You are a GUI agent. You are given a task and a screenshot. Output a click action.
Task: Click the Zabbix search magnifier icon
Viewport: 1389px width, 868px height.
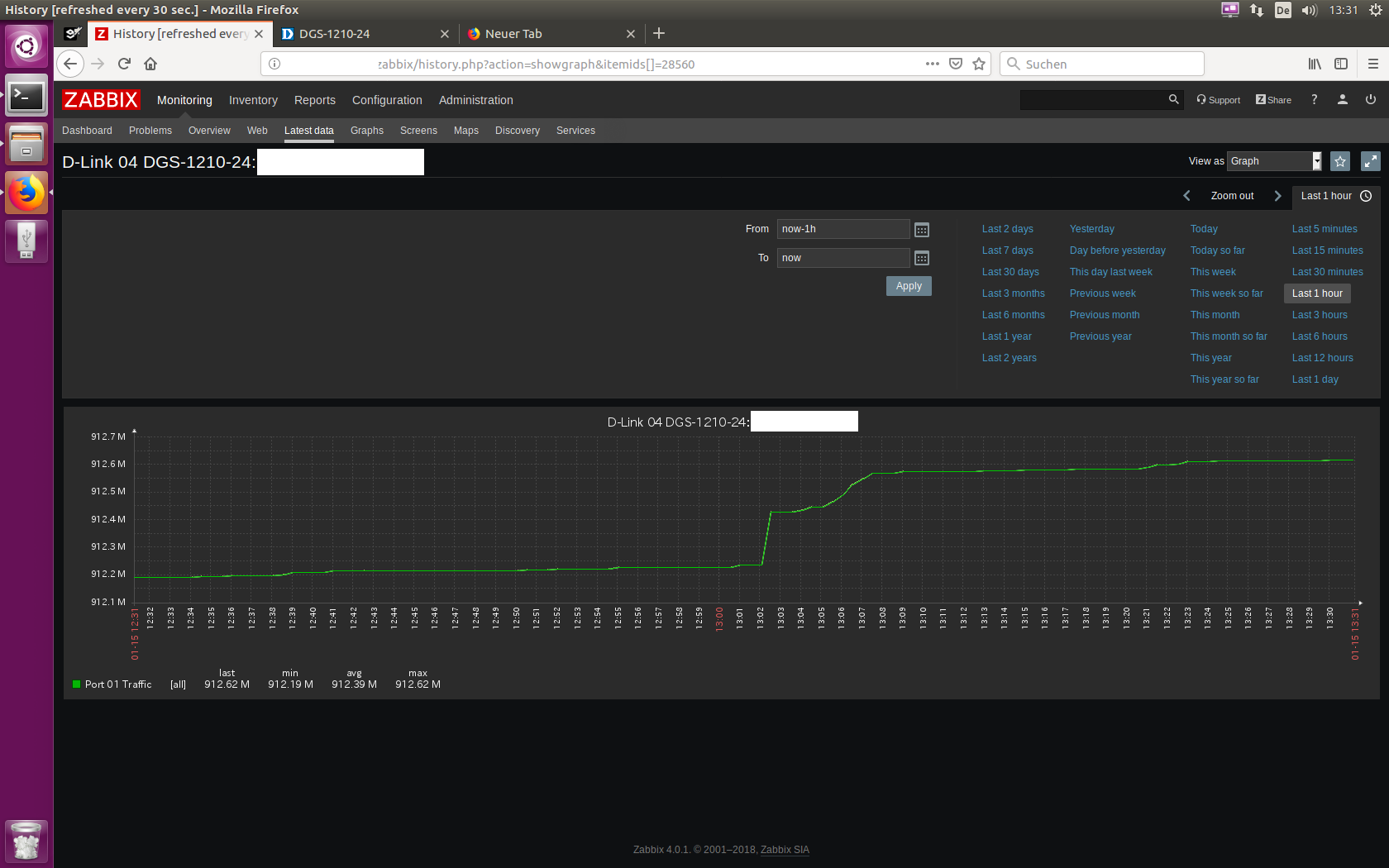(1173, 100)
